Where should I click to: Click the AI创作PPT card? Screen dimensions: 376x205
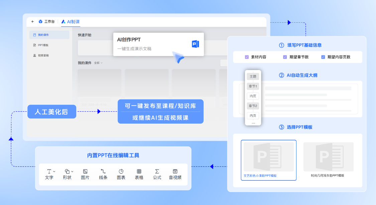(x=158, y=44)
